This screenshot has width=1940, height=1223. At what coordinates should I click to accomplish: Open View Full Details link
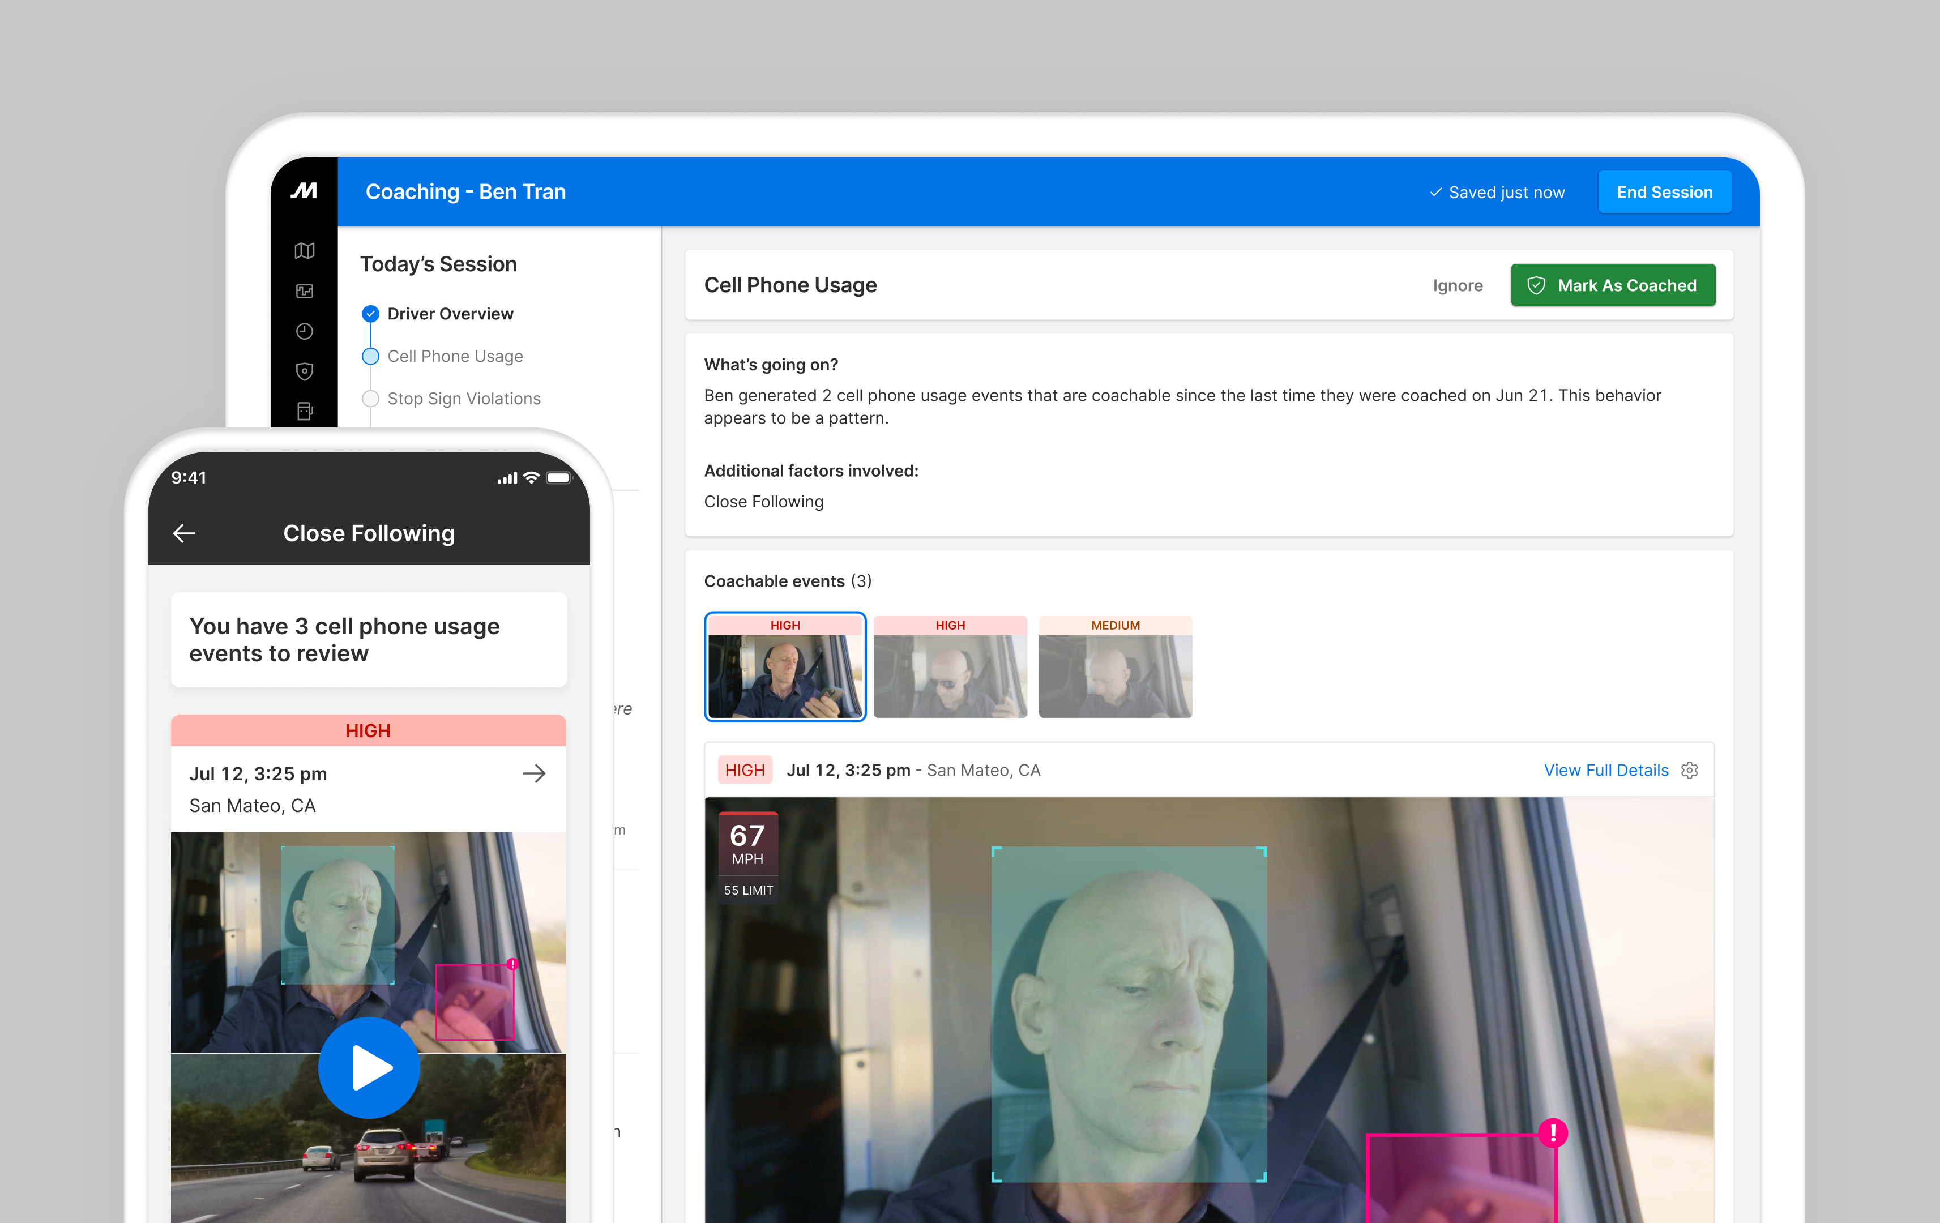click(x=1605, y=770)
